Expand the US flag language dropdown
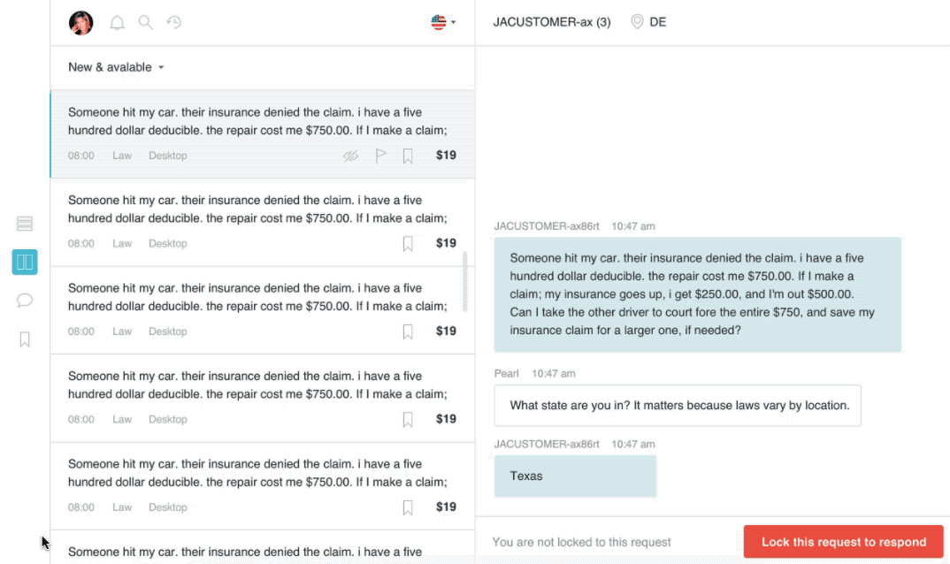Image resolution: width=950 pixels, height=564 pixels. (443, 23)
